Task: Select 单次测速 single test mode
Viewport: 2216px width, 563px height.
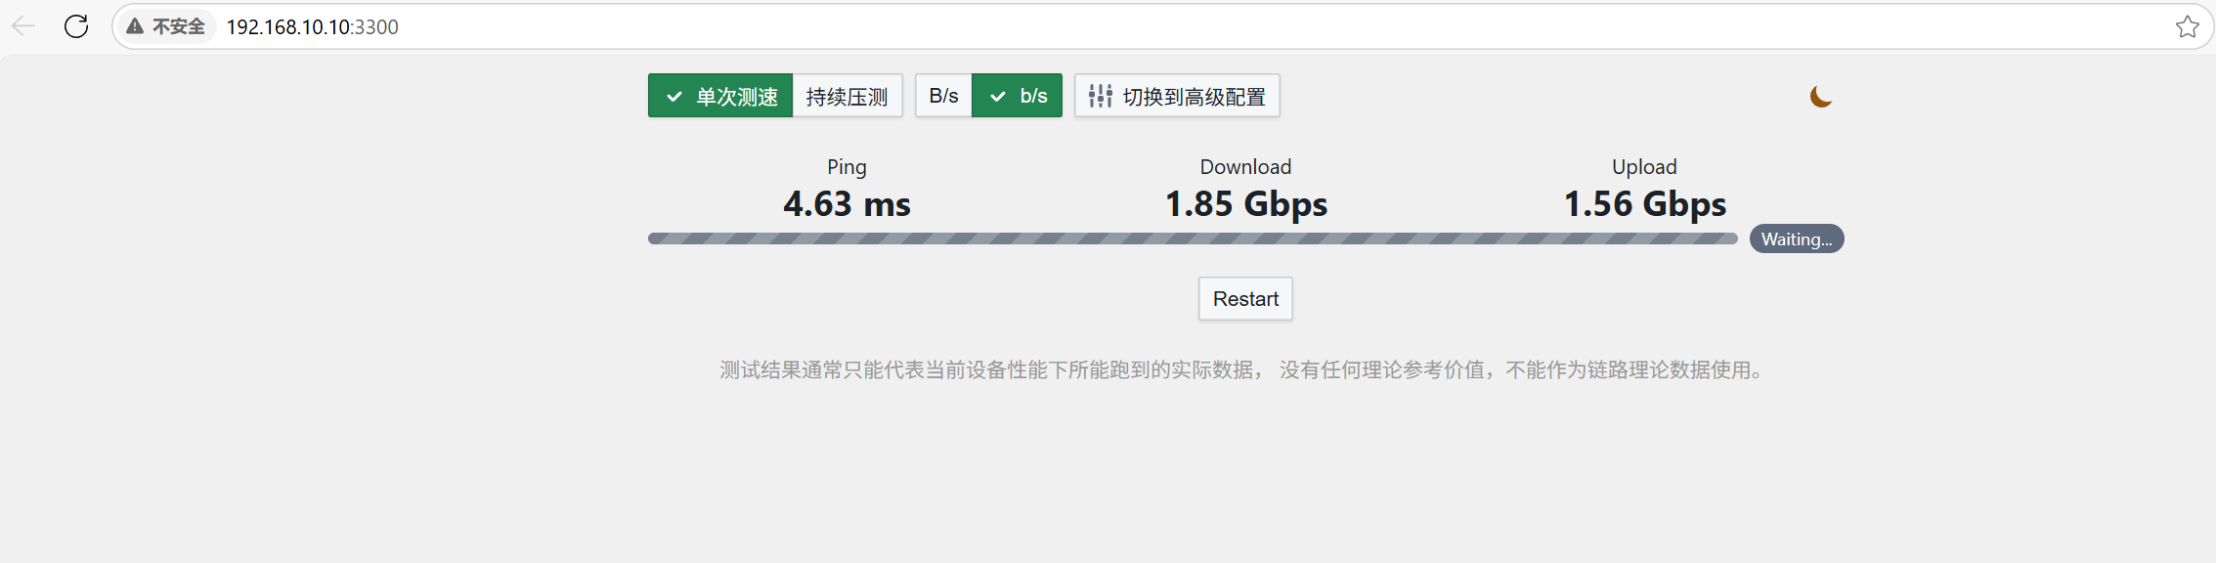Action: pos(720,96)
